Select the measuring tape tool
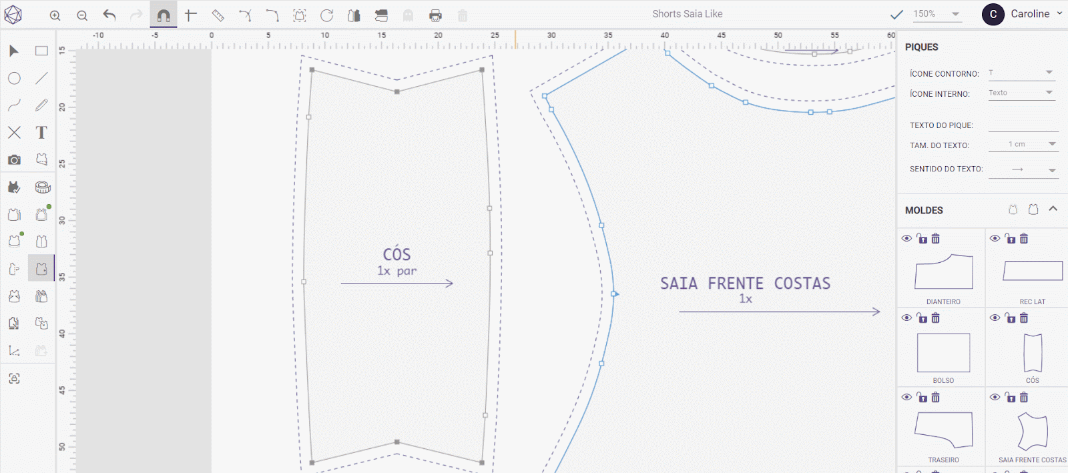This screenshot has height=473, width=1068. (x=43, y=187)
